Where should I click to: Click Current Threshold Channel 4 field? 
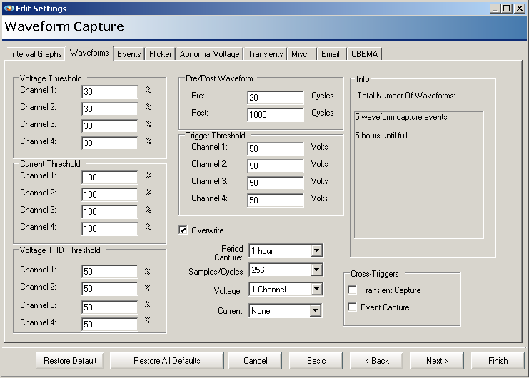pyautogui.click(x=110, y=229)
